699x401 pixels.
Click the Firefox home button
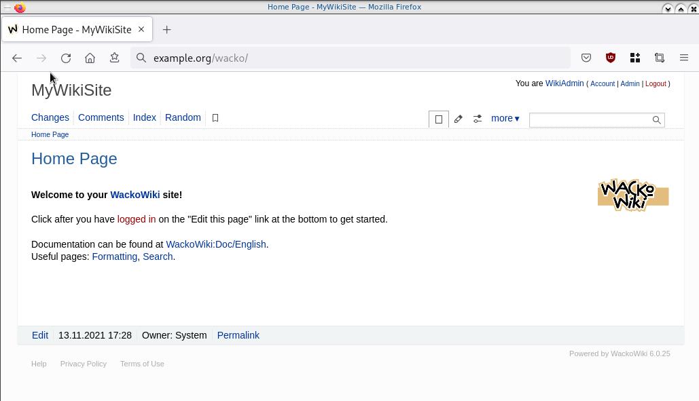(90, 58)
